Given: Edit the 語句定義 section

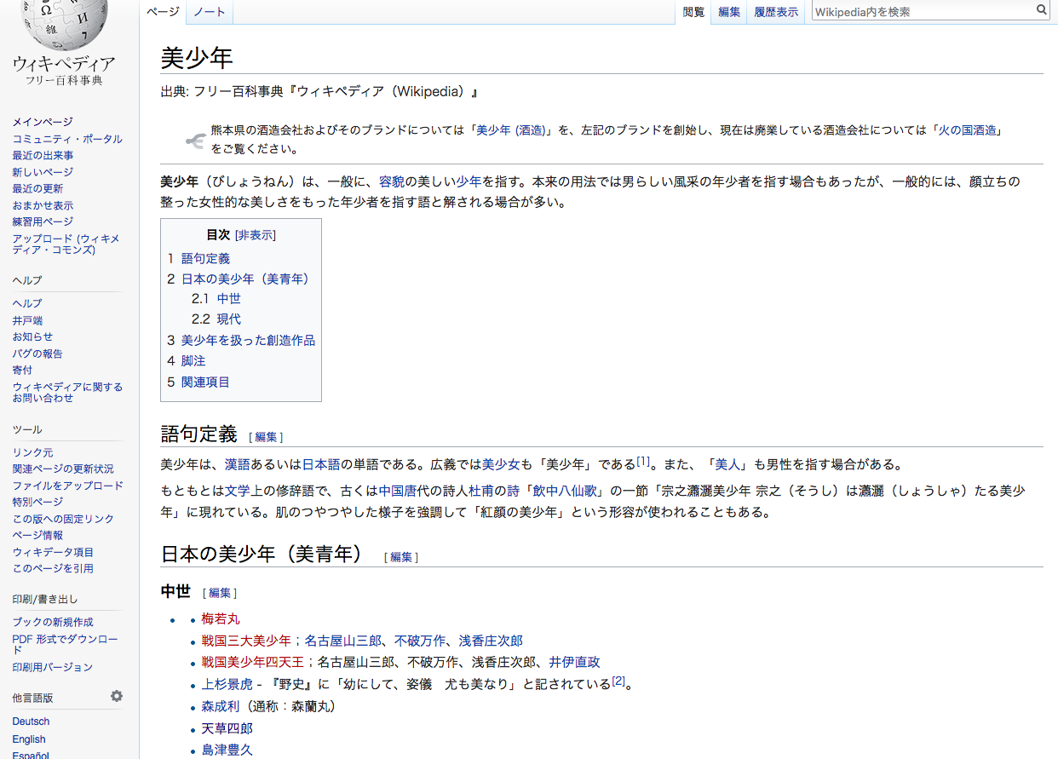Looking at the screenshot, I should click(x=266, y=437).
